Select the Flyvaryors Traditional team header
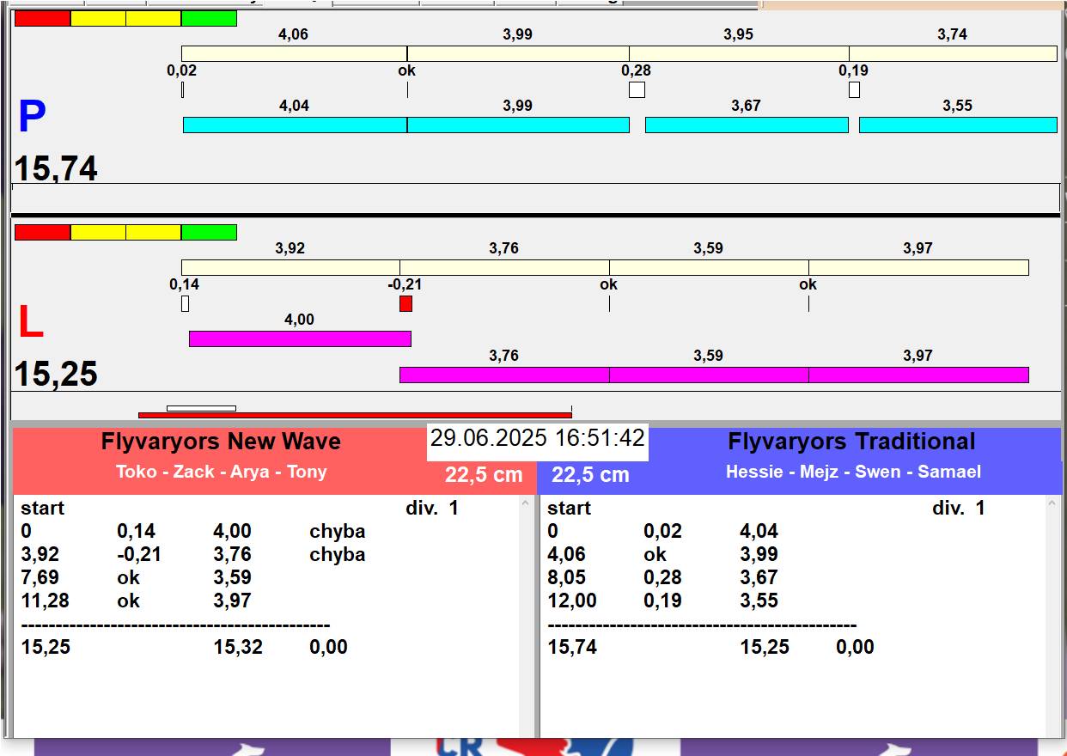 point(851,442)
